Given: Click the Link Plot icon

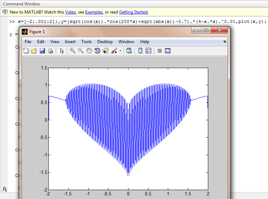Looking at the screenshot, I should point(129,51).
